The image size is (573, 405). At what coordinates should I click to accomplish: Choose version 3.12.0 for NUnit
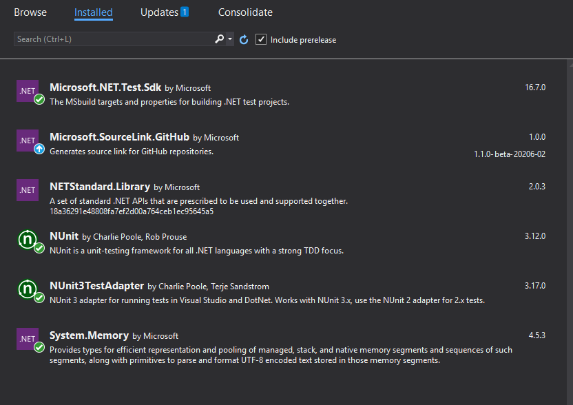point(535,236)
